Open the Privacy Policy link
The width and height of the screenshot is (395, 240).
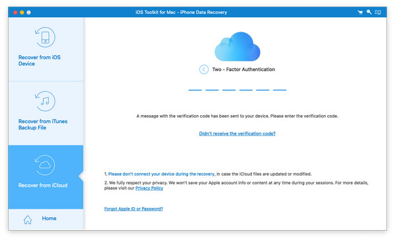[x=149, y=188]
